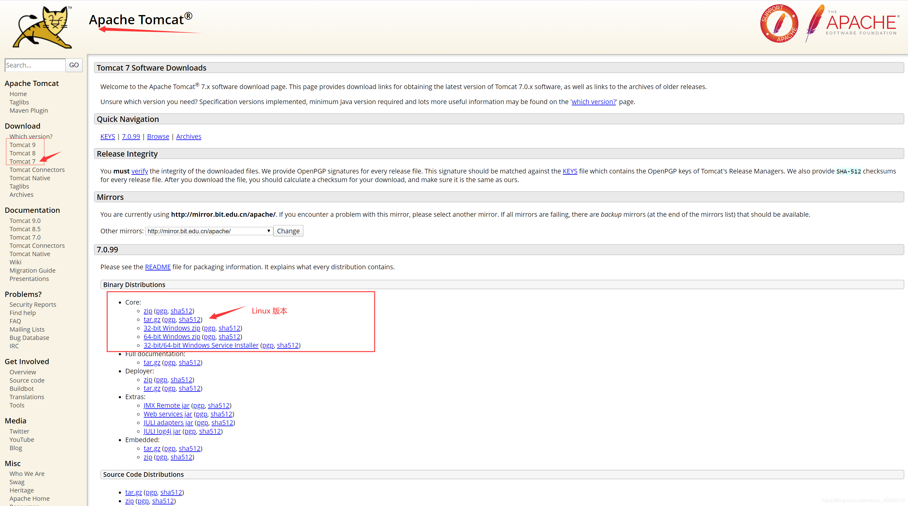This screenshot has height=506, width=908.
Task: Download source code zip
Action: coord(129,501)
